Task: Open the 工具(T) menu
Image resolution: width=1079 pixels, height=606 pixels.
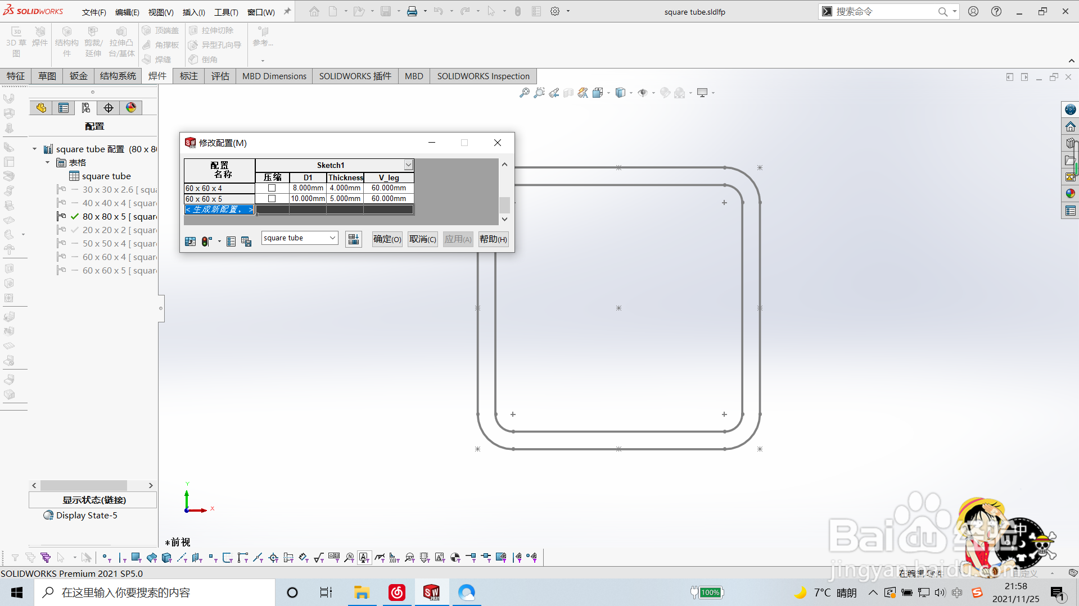Action: click(x=226, y=12)
